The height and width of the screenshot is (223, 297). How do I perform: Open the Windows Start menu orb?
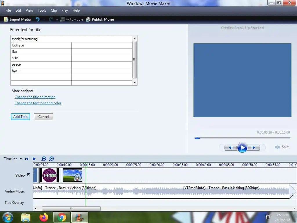click(x=8, y=217)
